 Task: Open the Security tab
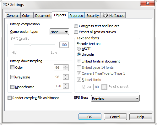[x=93, y=16]
